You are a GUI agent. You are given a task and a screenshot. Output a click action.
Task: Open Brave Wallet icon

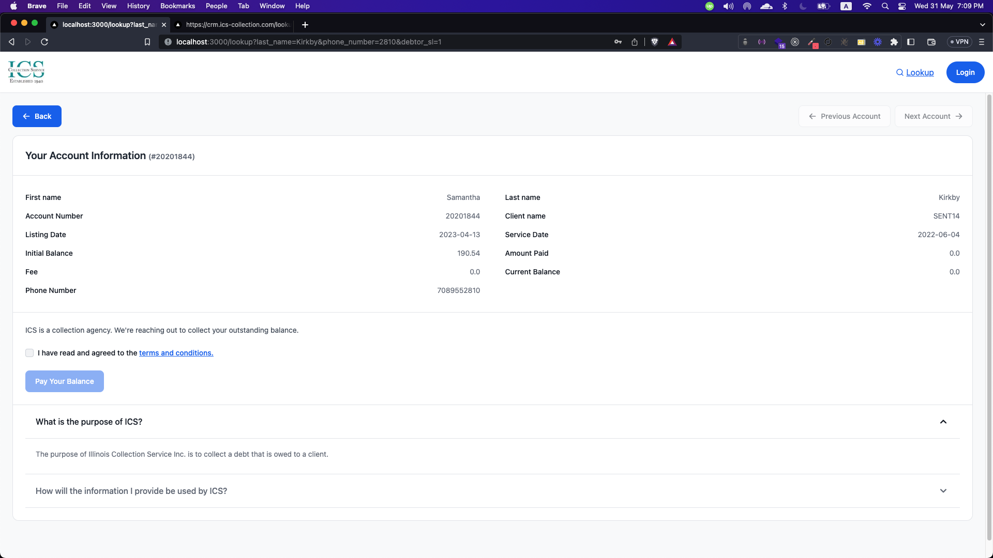click(x=931, y=42)
